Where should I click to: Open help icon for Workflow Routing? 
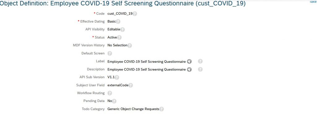110,93
